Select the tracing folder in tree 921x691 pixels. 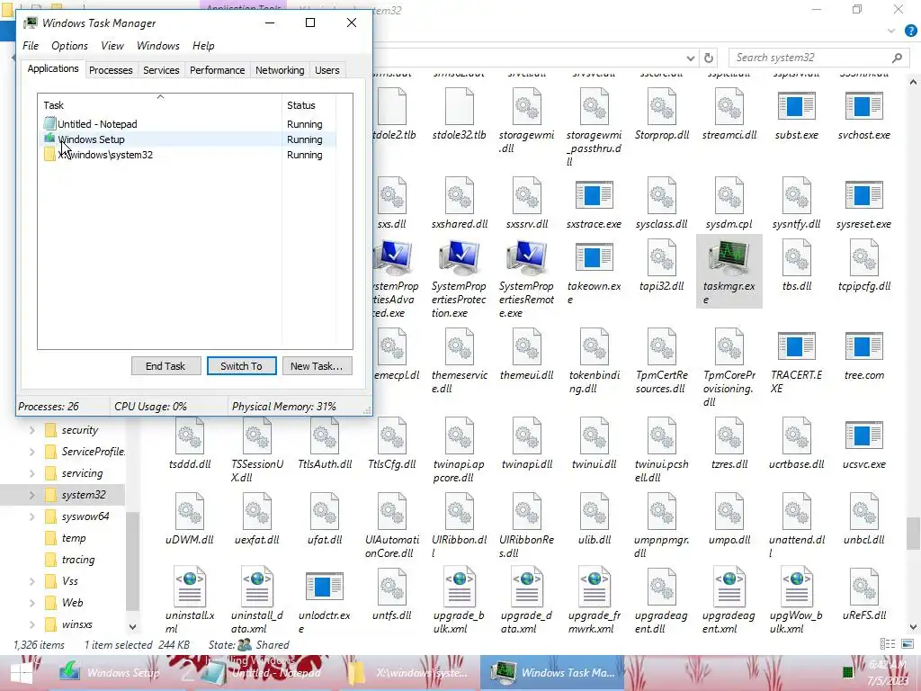click(77, 560)
